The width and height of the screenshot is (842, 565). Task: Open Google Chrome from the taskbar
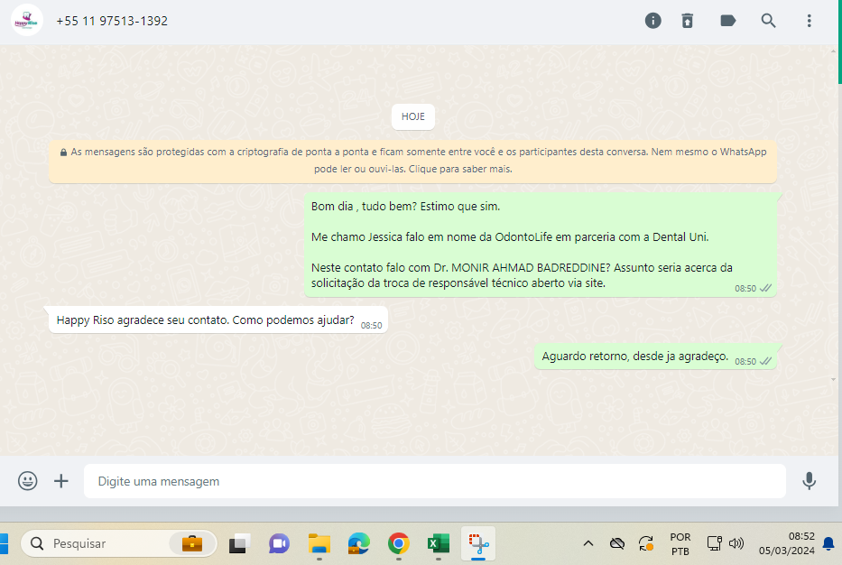click(399, 543)
